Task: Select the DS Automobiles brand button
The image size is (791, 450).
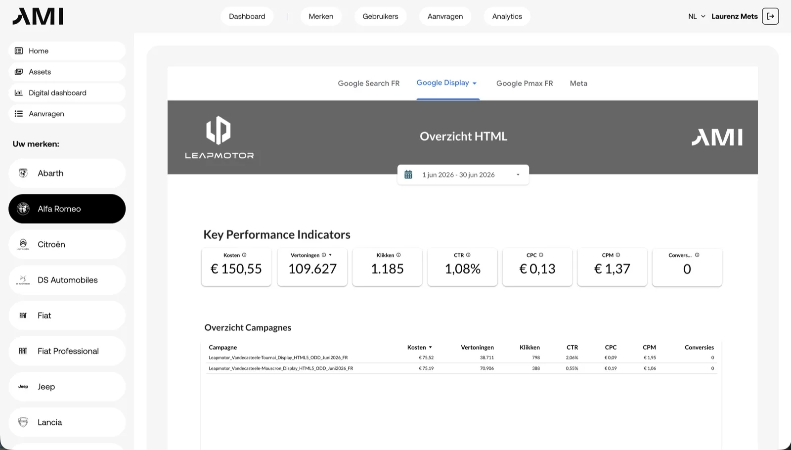Action: click(67, 280)
